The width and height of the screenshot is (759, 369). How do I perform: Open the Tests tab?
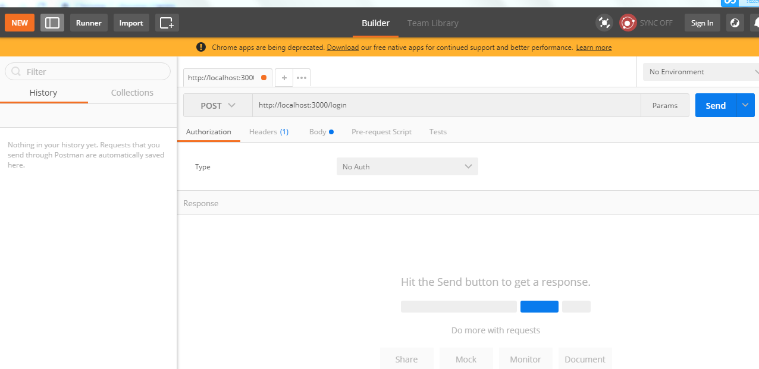pyautogui.click(x=438, y=132)
